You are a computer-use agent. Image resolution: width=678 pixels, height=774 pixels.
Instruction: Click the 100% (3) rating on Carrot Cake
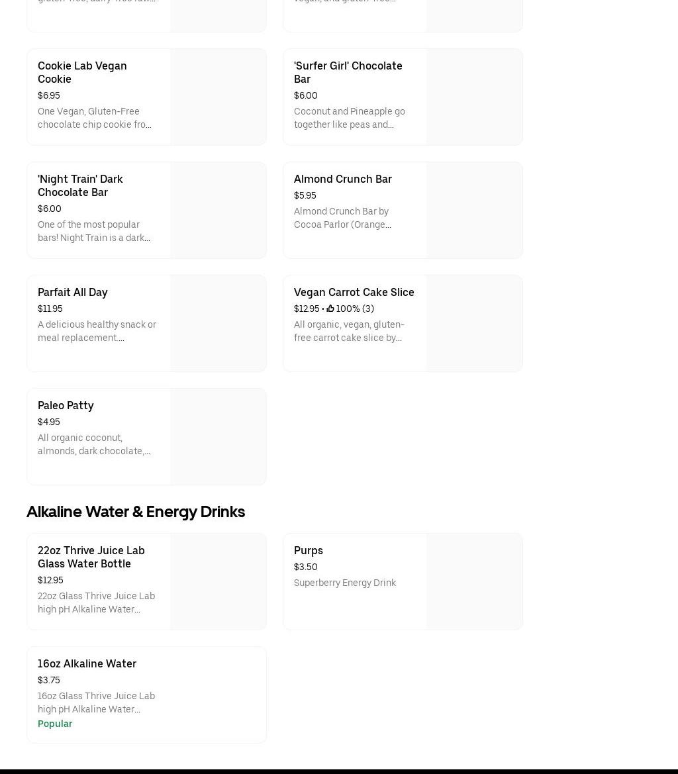(x=355, y=309)
